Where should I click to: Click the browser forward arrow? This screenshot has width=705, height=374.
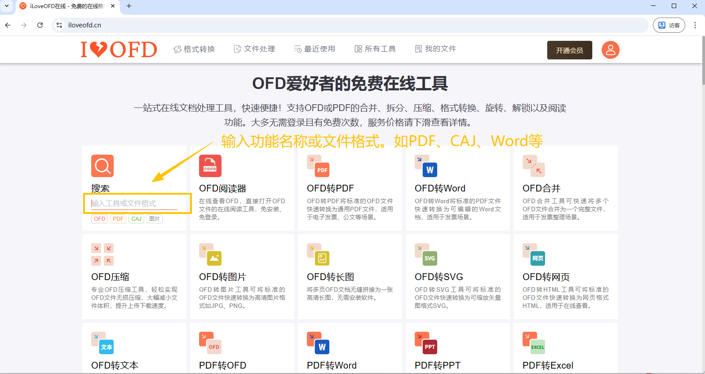(24, 25)
